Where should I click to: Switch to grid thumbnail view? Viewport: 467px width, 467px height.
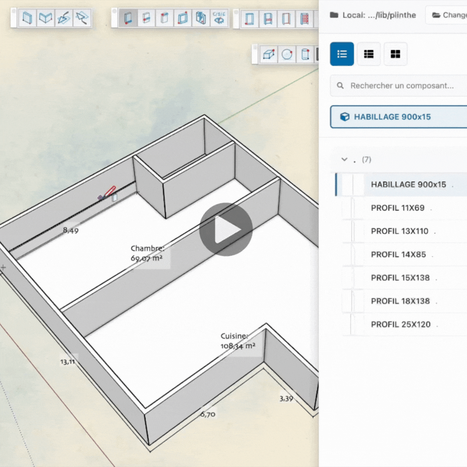395,54
